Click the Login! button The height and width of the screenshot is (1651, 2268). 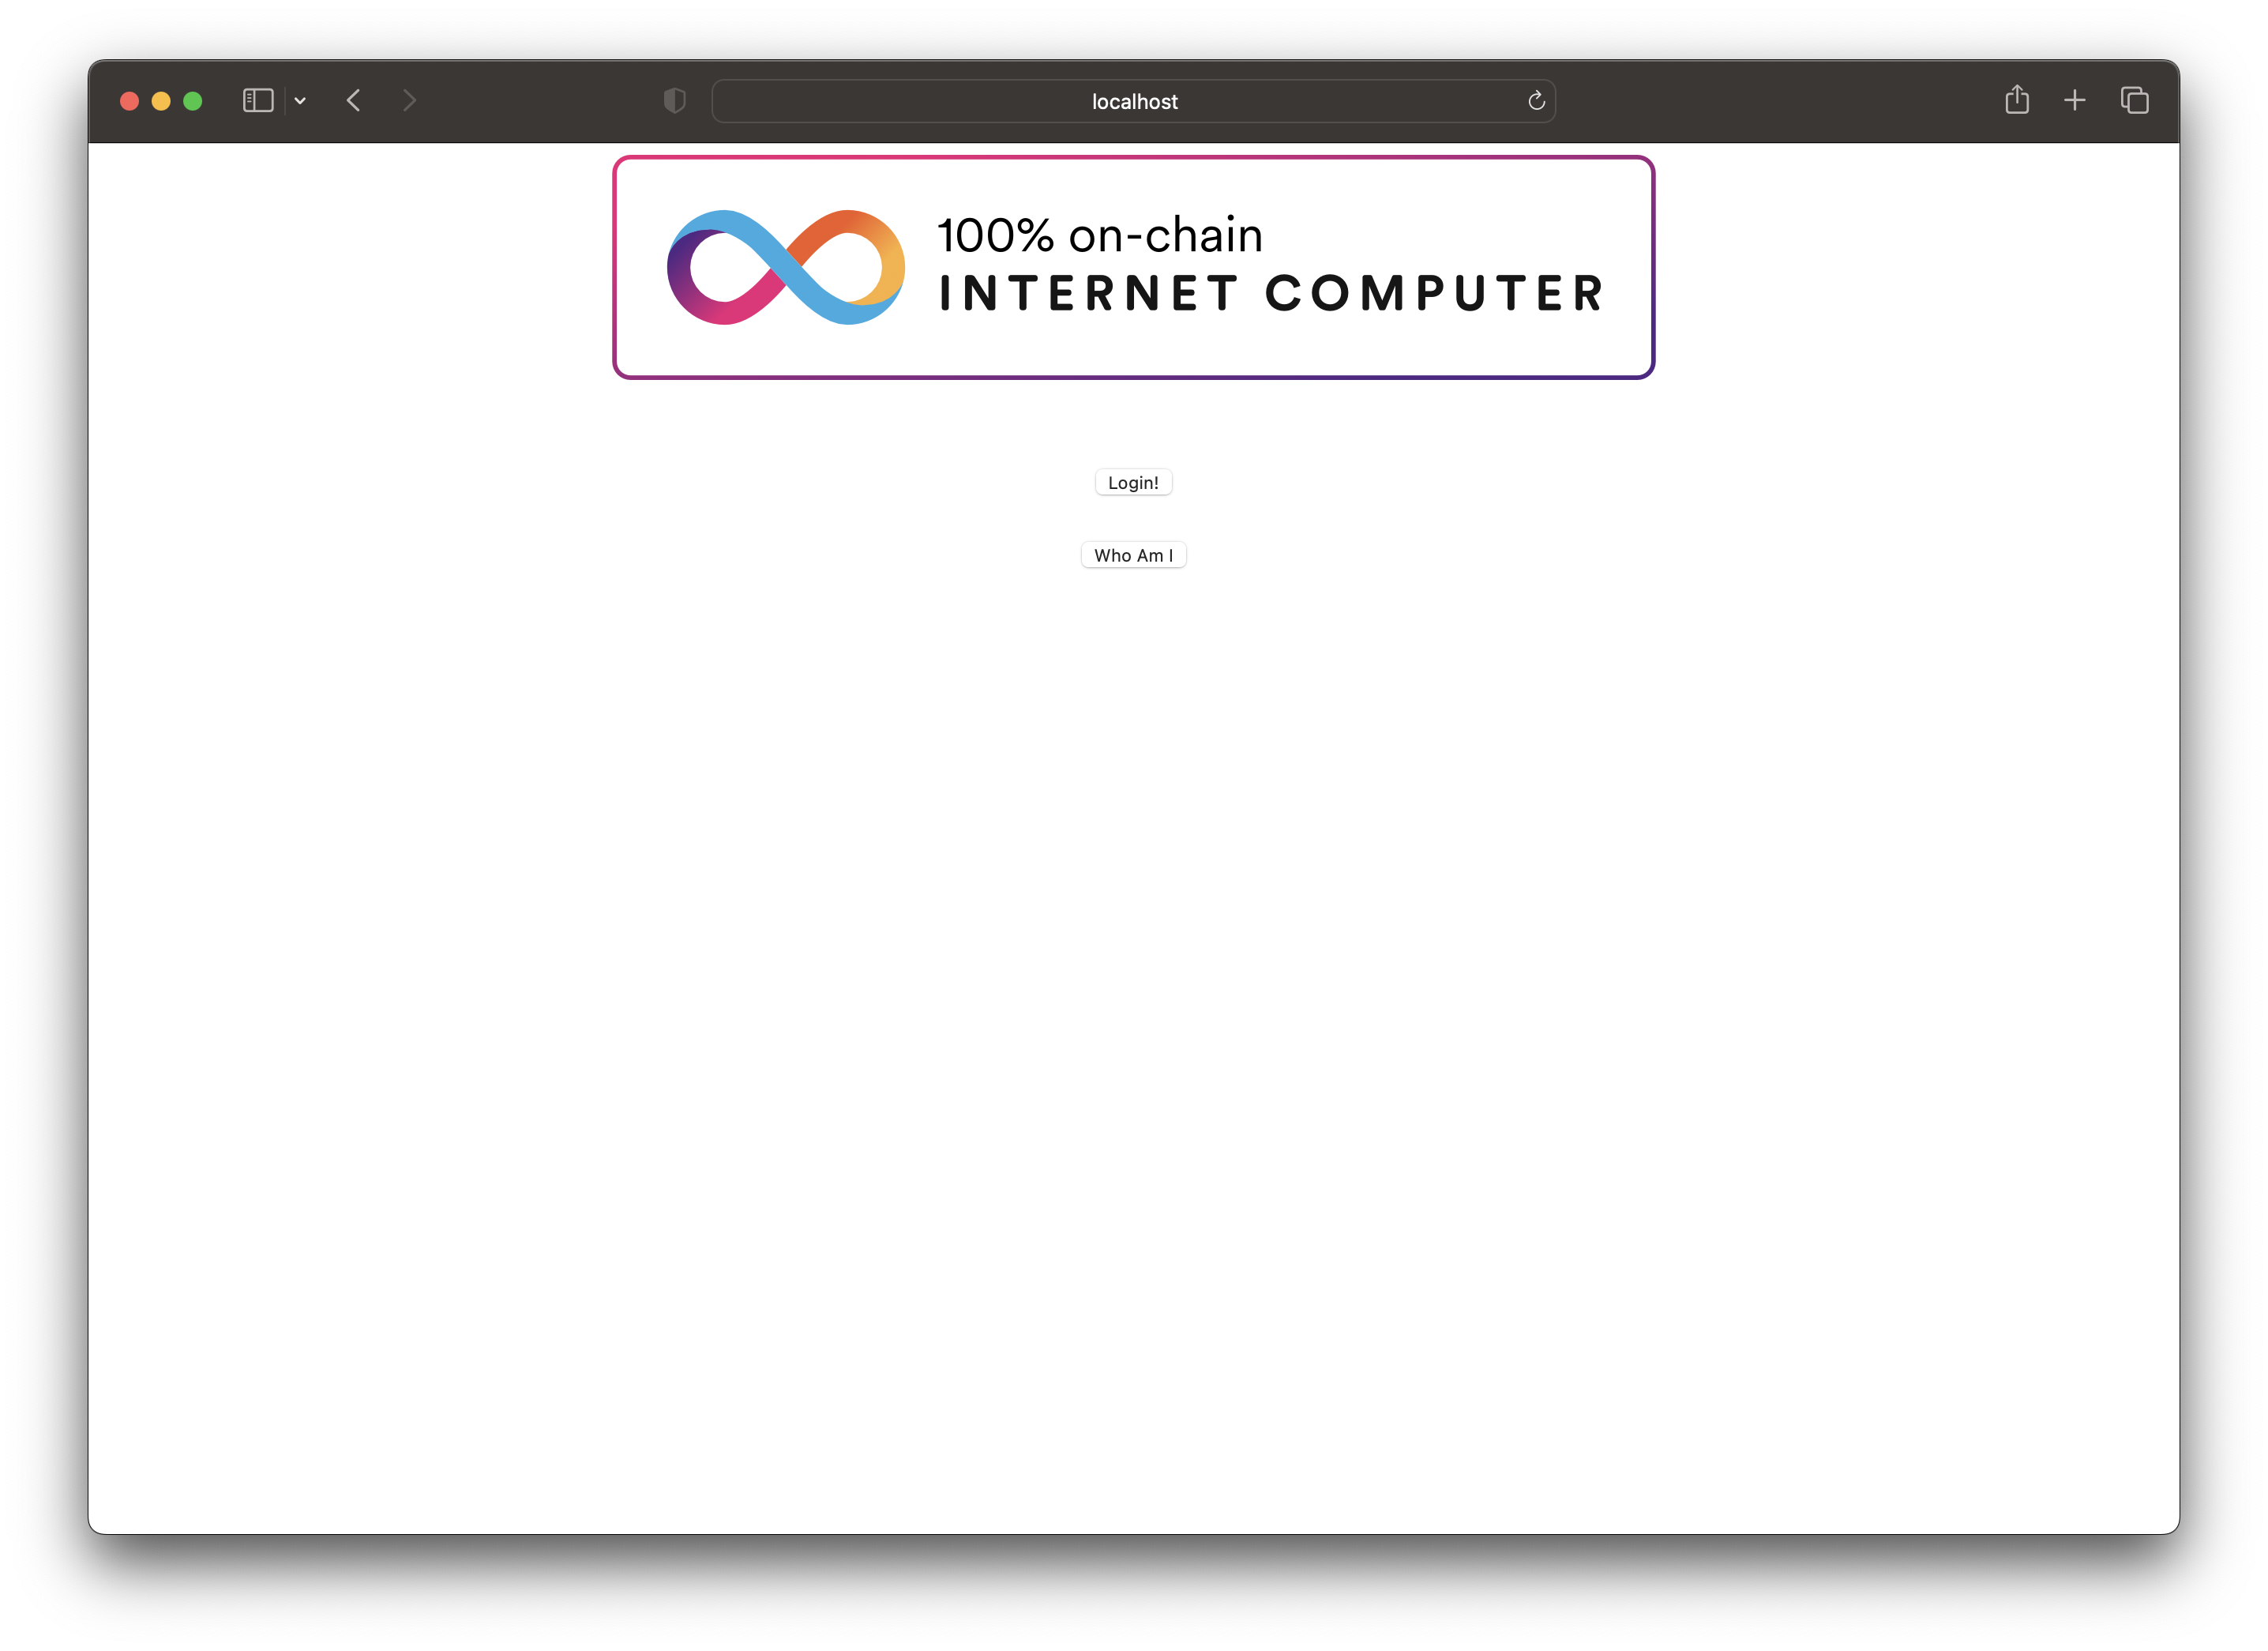pos(1132,481)
